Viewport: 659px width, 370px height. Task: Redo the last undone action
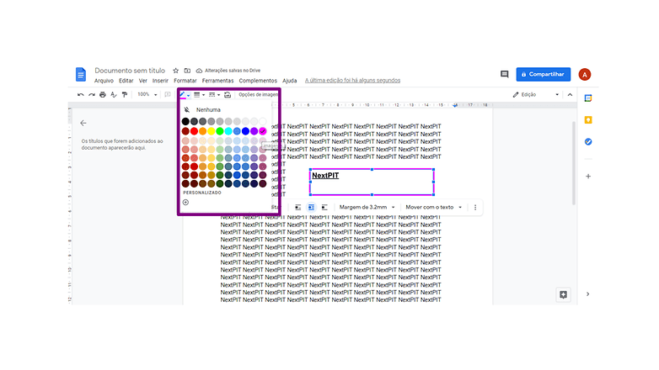tap(92, 95)
